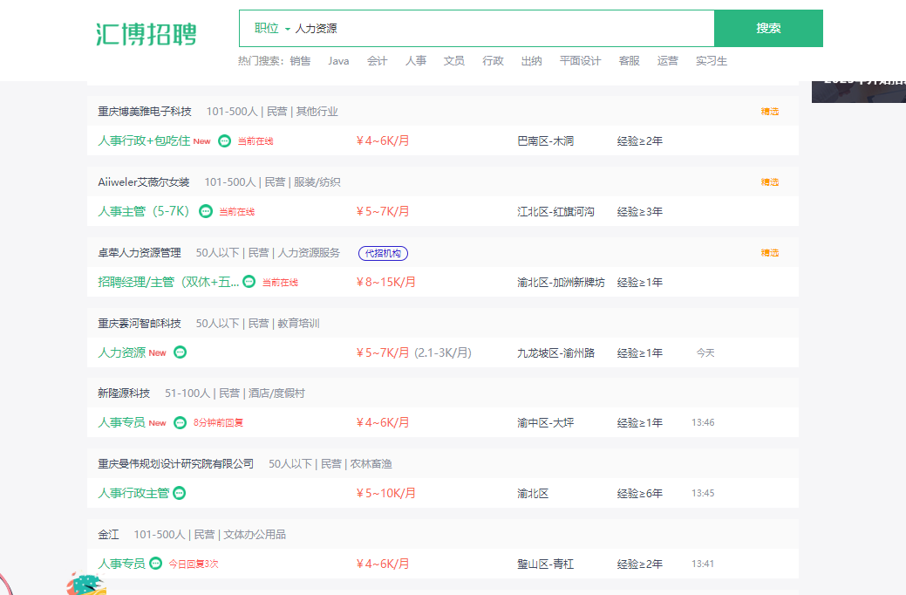Open company 重庆曼伟规划设计研究院有限公司
The width and height of the screenshot is (906, 595).
175,464
